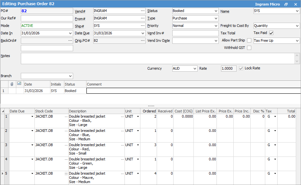Click the restore window icon in title bar
The height and width of the screenshot is (185, 301).
coord(286,4)
